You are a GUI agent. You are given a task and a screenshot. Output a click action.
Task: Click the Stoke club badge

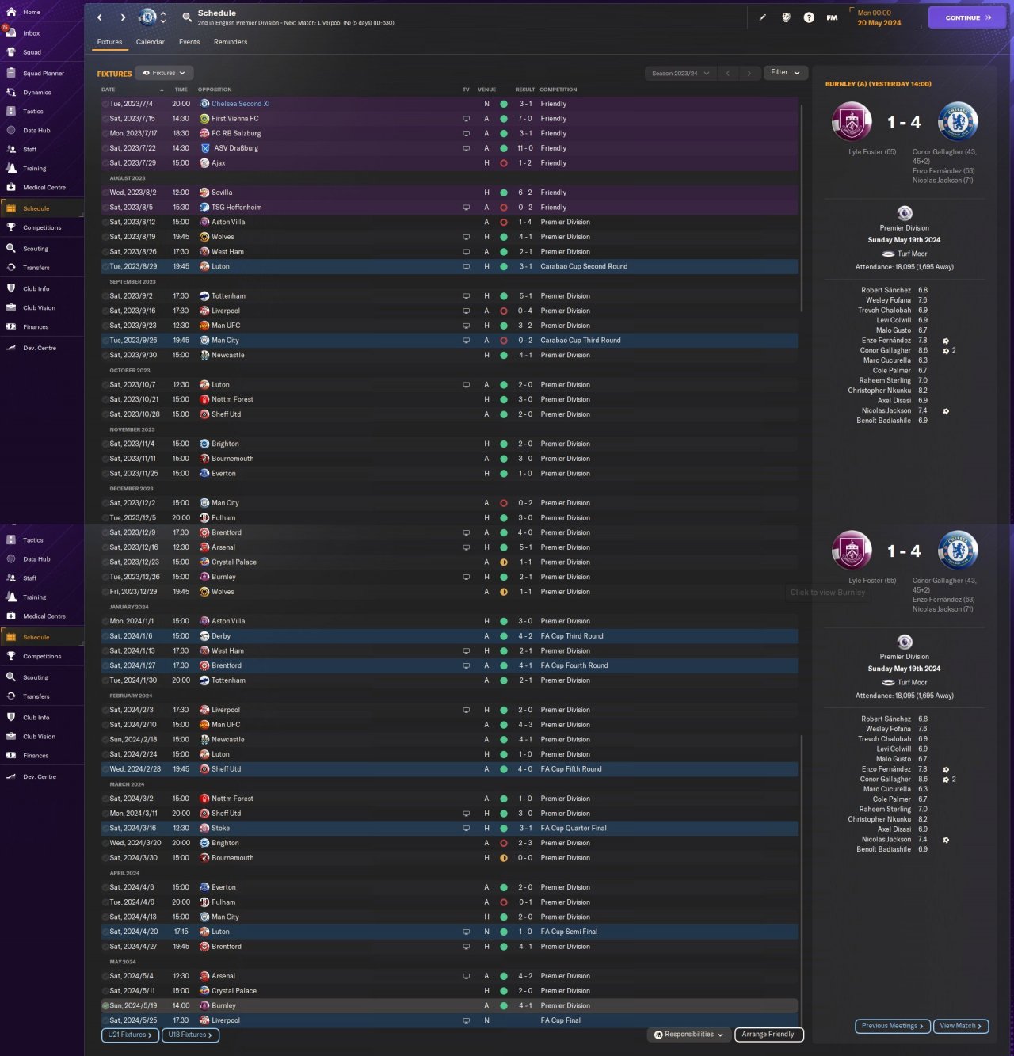[x=204, y=828]
